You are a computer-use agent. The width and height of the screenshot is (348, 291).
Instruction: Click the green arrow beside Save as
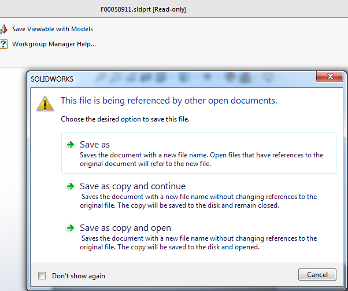71,145
